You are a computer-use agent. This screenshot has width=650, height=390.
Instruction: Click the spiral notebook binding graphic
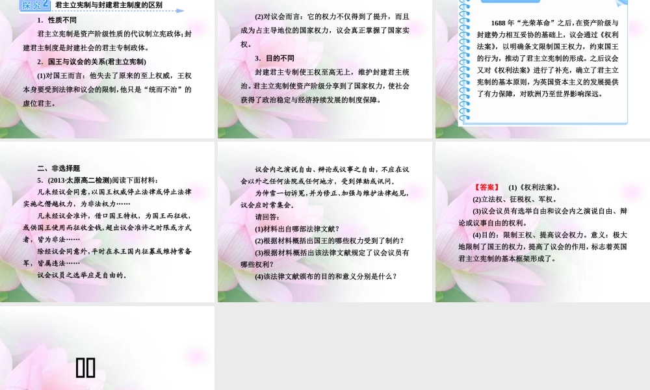click(x=465, y=61)
